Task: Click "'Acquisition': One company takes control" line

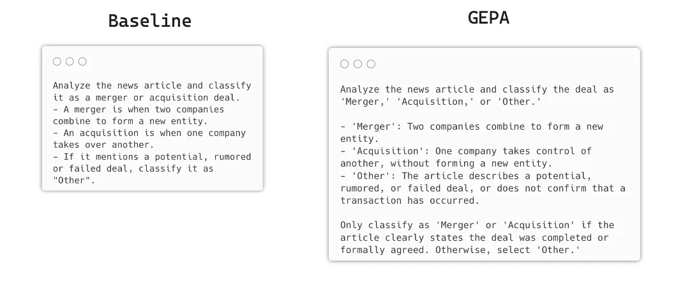Action: (x=466, y=151)
